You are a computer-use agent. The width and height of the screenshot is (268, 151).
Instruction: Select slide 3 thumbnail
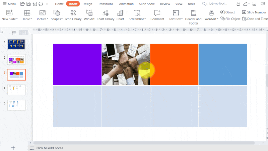[16, 74]
